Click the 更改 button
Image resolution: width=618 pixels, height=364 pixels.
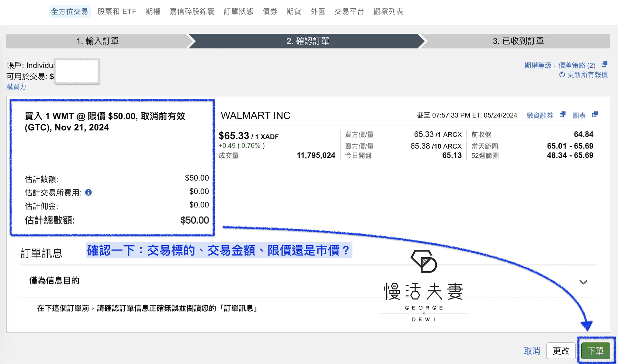tap(561, 350)
